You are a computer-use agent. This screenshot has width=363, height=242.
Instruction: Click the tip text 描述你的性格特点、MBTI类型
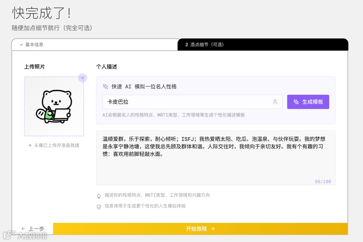pyautogui.click(x=157, y=195)
